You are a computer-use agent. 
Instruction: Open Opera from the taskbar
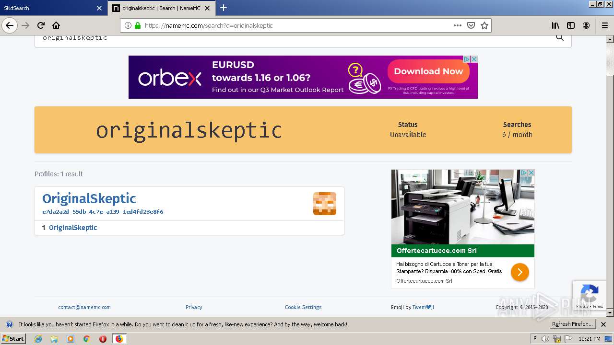pyautogui.click(x=103, y=339)
